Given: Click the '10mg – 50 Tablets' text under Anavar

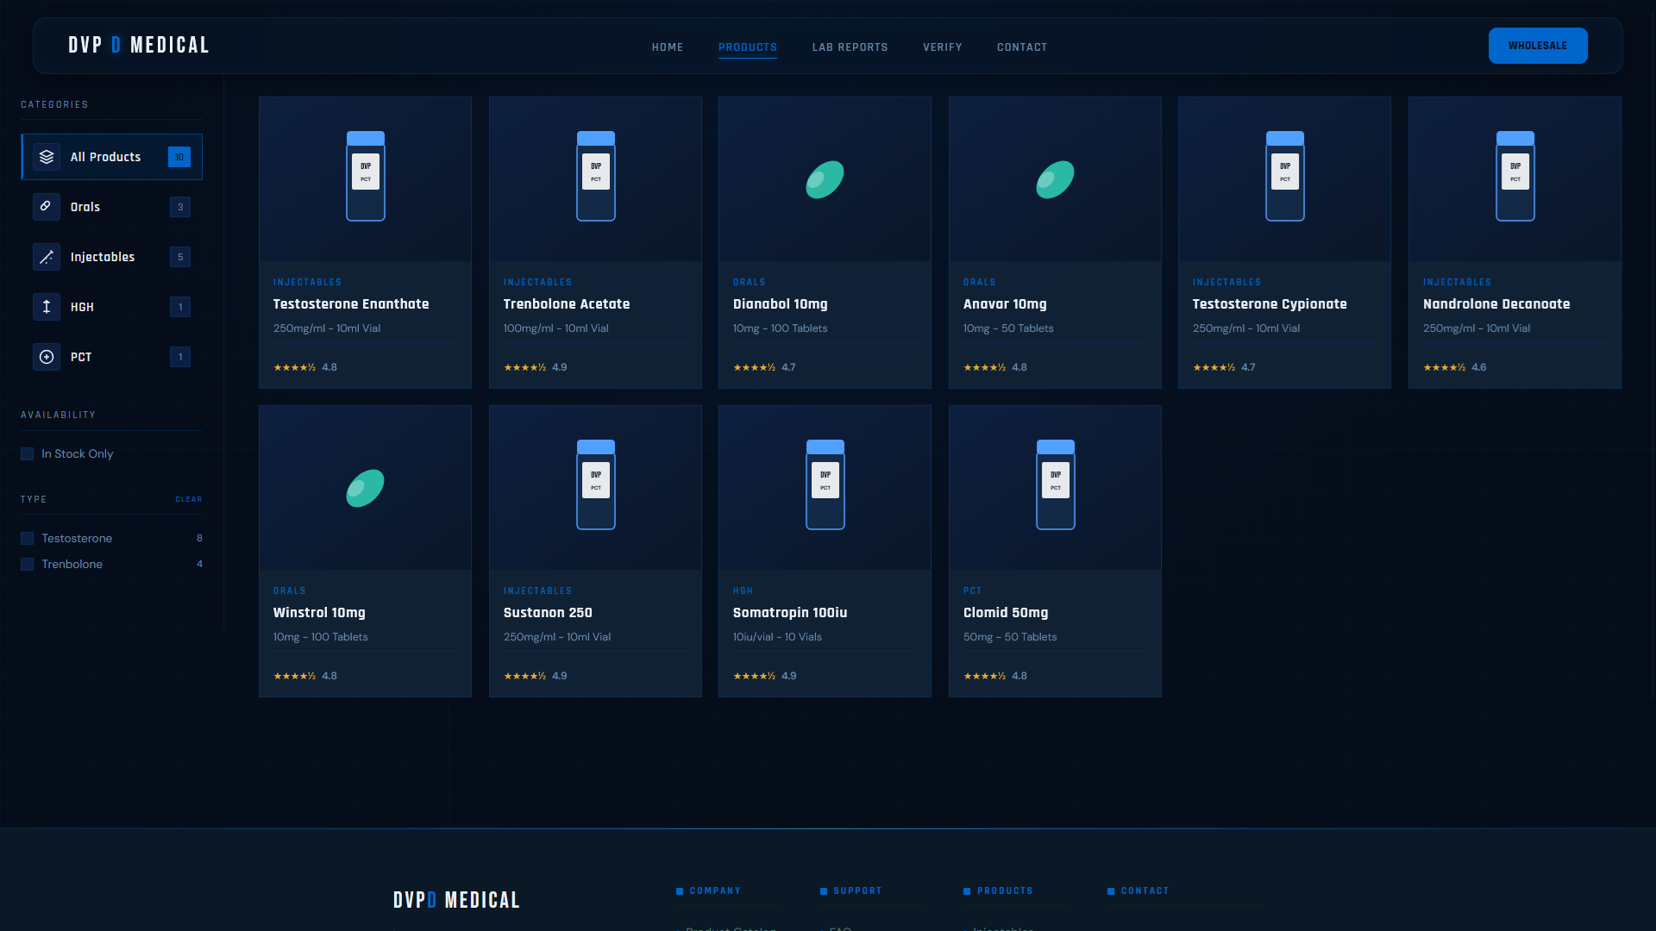Looking at the screenshot, I should coord(1008,328).
